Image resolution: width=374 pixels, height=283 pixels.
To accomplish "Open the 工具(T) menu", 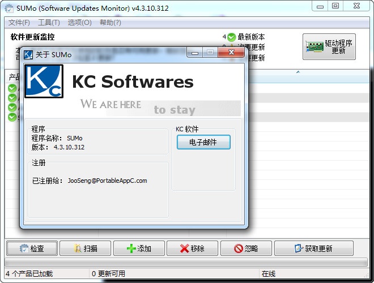I will pyautogui.click(x=49, y=23).
